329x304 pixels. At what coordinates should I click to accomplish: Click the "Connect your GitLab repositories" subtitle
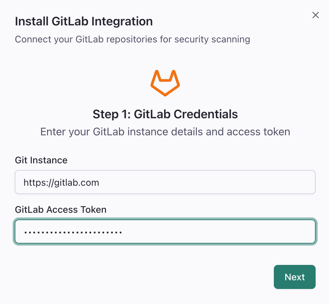132,39
